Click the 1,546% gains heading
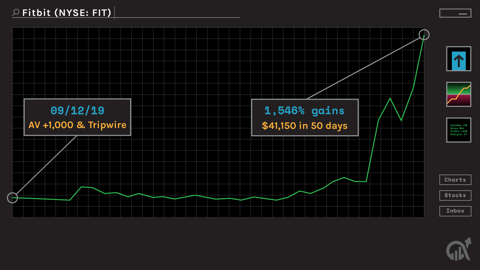 tap(304, 111)
